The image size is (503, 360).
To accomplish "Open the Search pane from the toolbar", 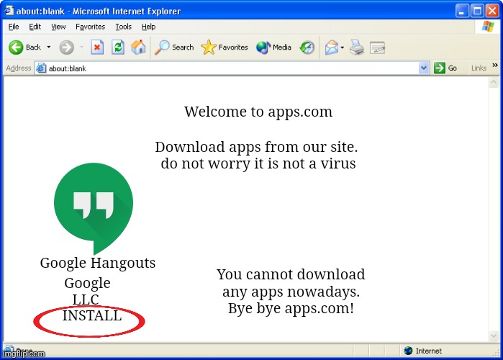I will click(174, 48).
